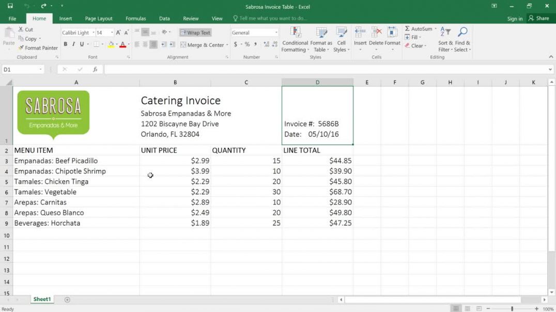
Task: Save the workbook with the save icon
Action: pos(10,6)
